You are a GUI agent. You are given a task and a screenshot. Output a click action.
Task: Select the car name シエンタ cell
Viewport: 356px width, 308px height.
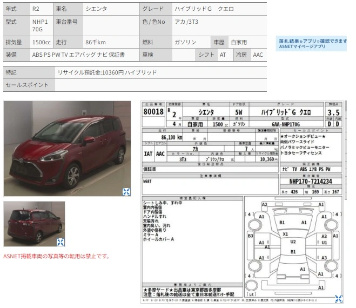coord(111,9)
